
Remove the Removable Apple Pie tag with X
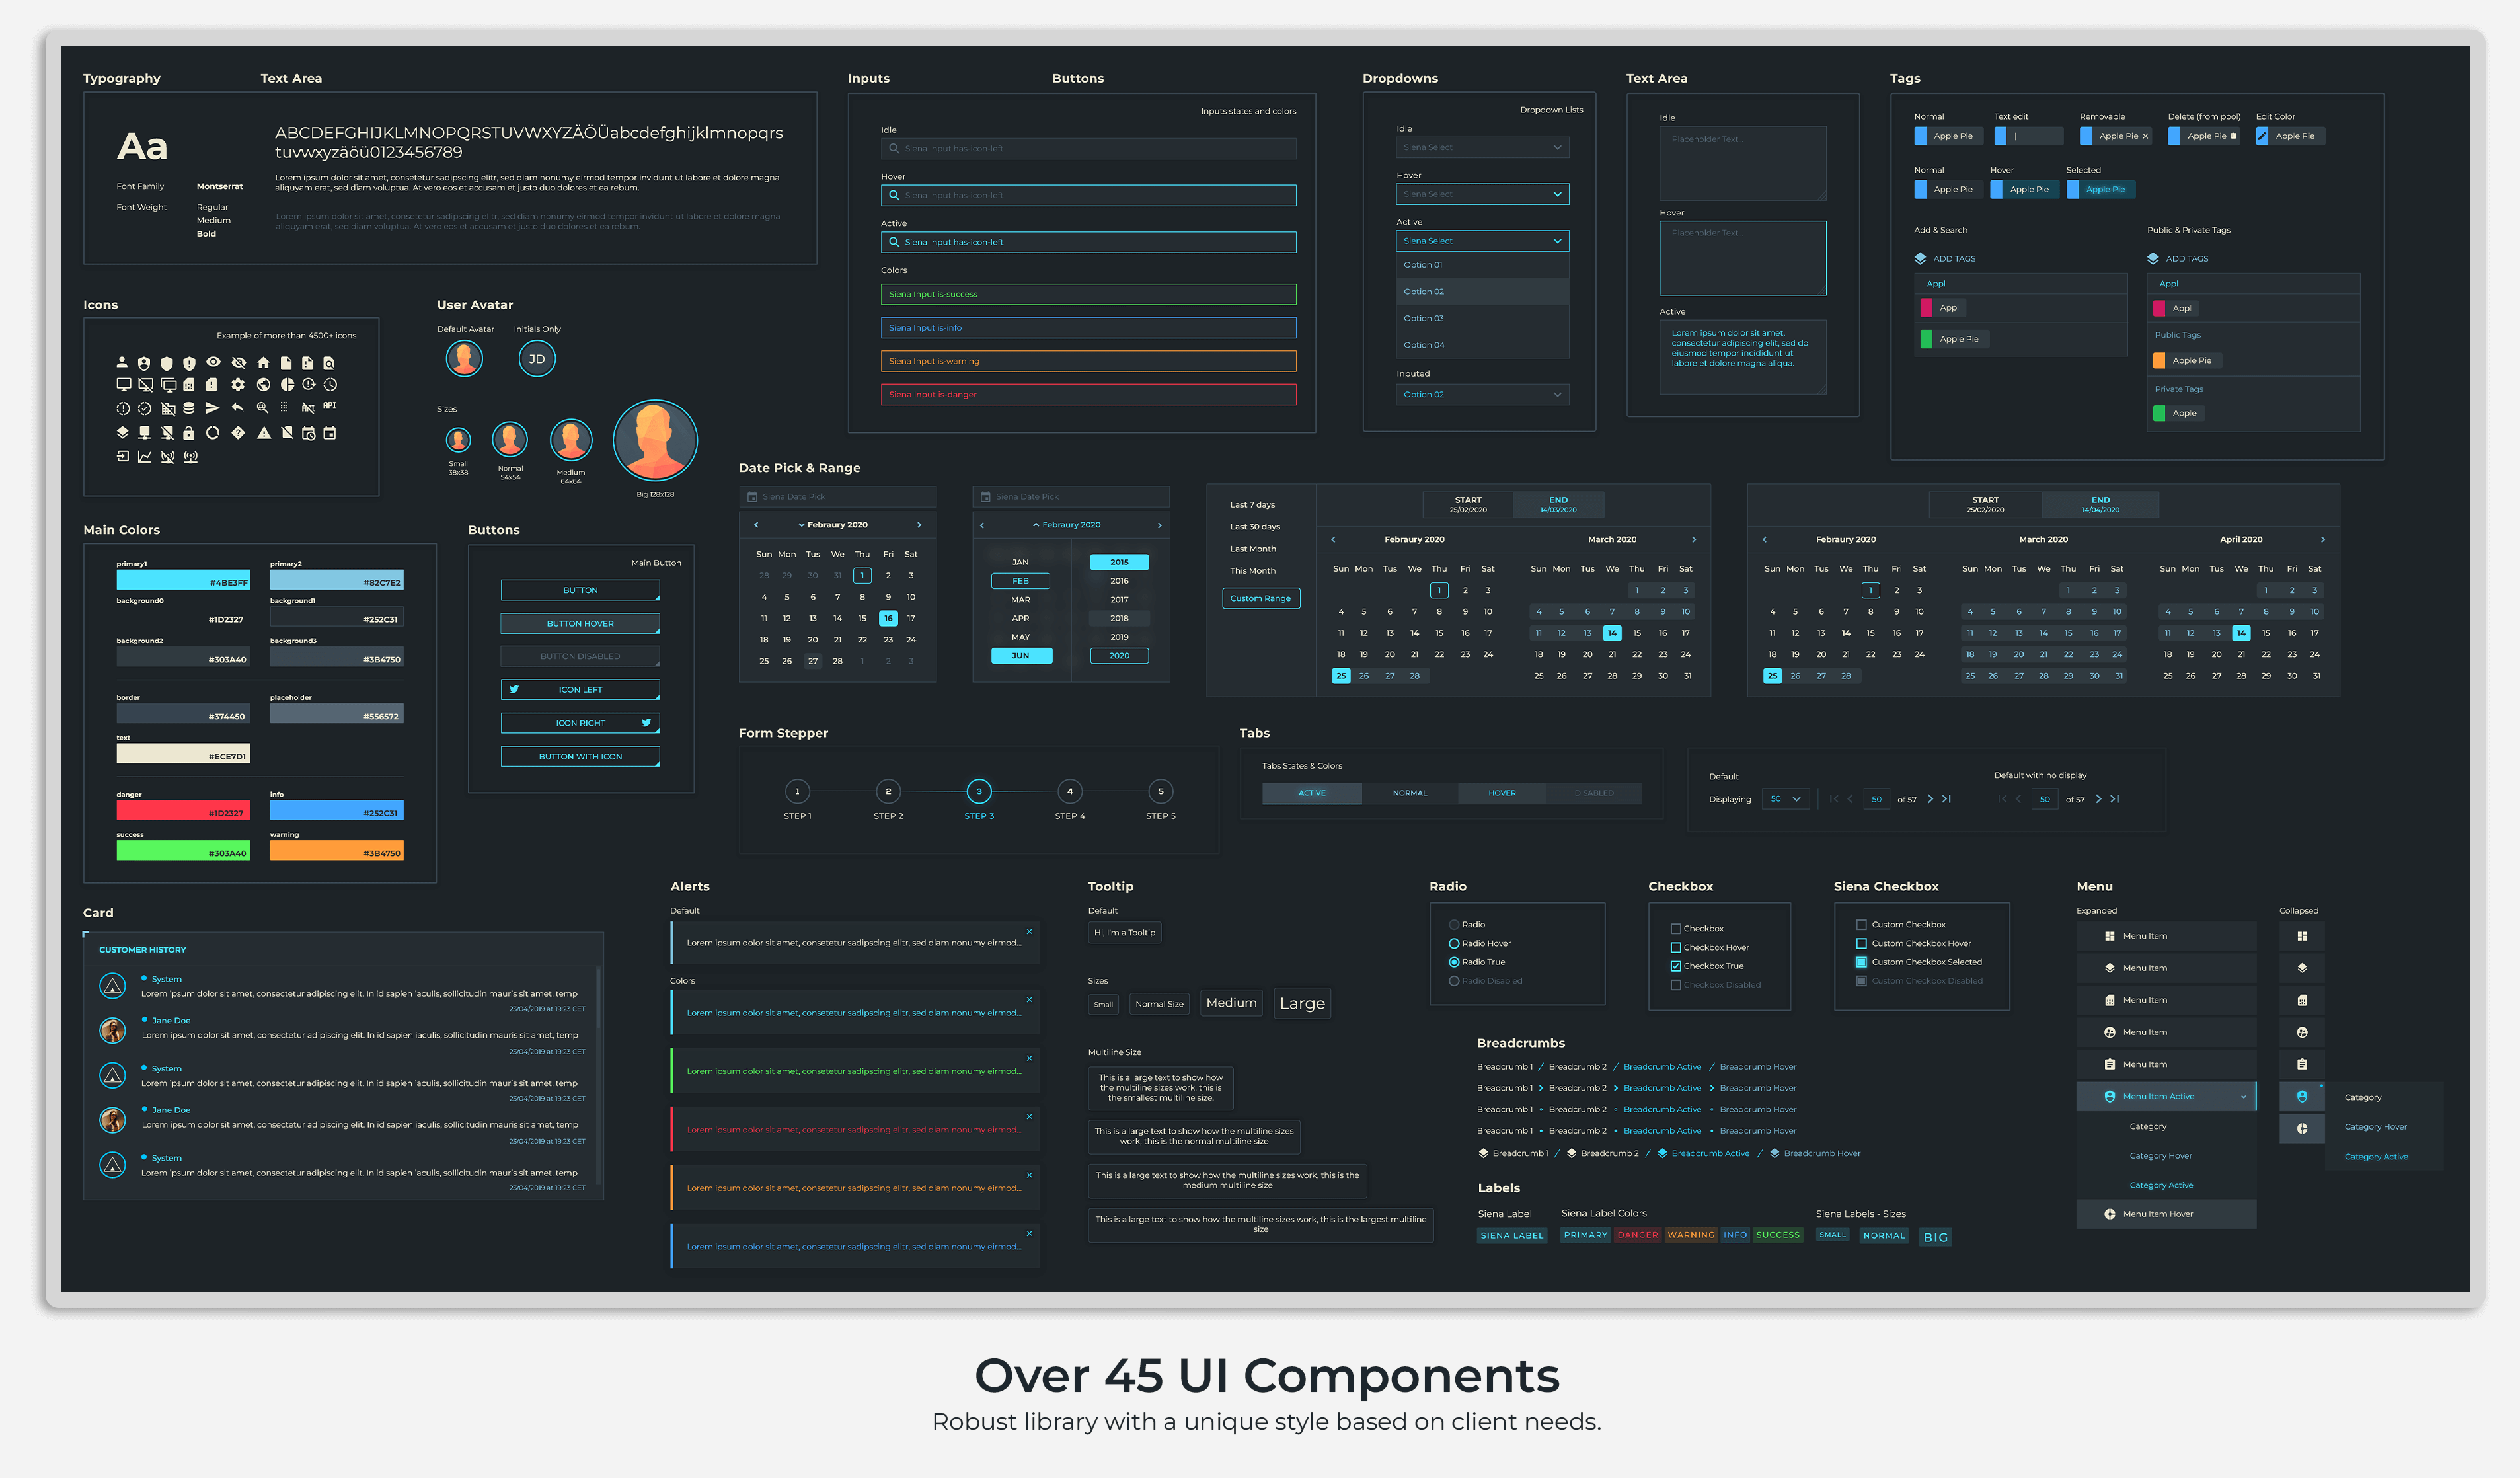(2145, 136)
